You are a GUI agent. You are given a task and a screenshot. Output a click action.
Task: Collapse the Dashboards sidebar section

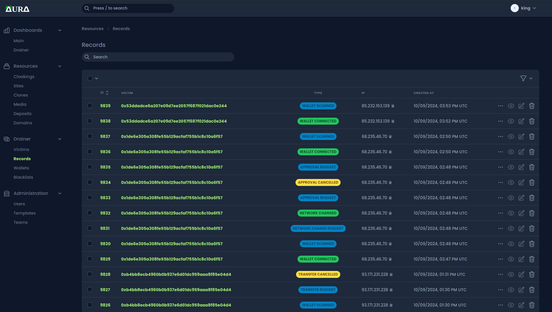(x=60, y=30)
